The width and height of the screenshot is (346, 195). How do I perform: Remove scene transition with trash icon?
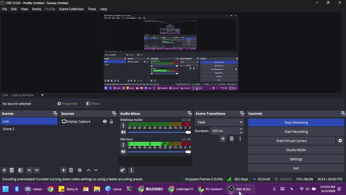tap(231, 139)
